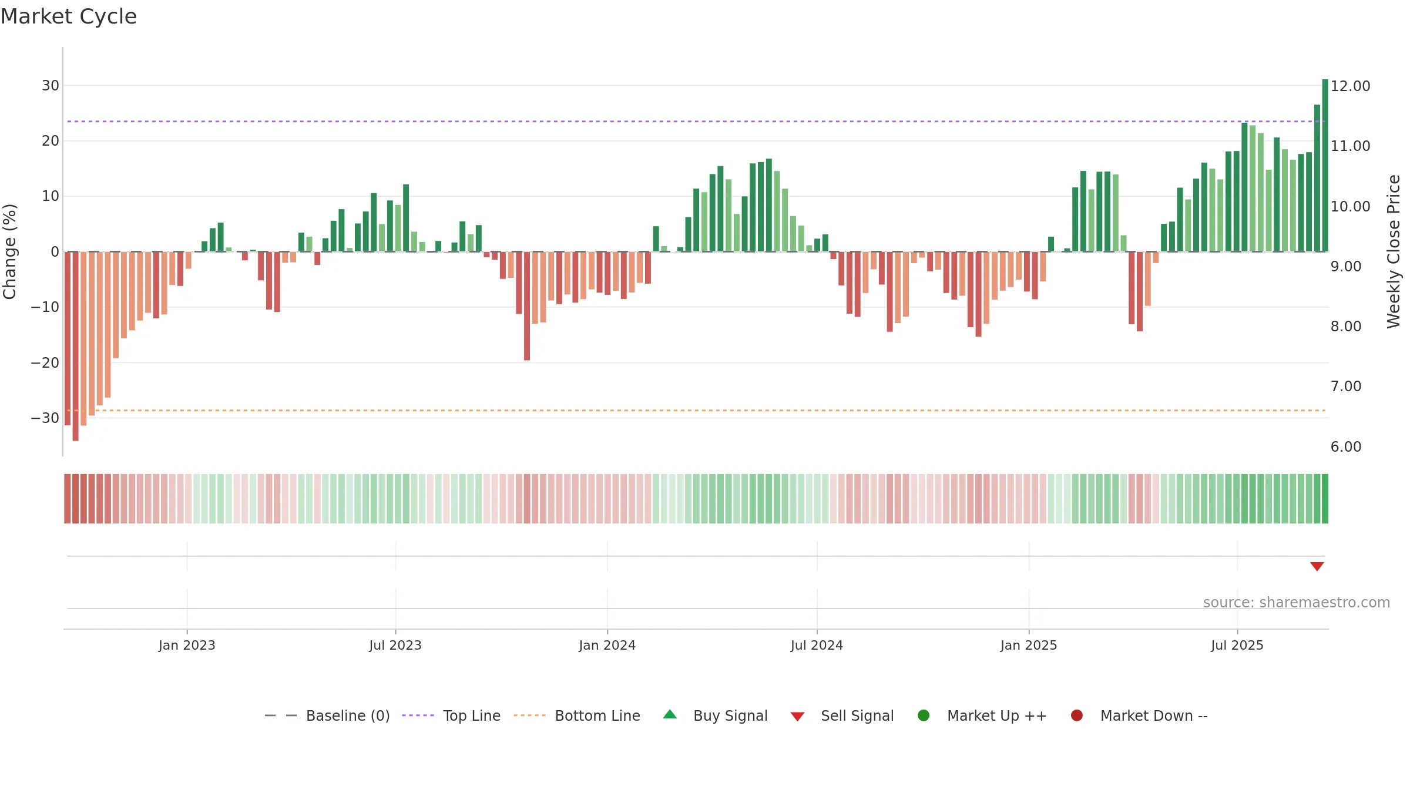The image size is (1410, 793).
Task: Click the orange dotted bottom line on chart
Action: point(696,411)
